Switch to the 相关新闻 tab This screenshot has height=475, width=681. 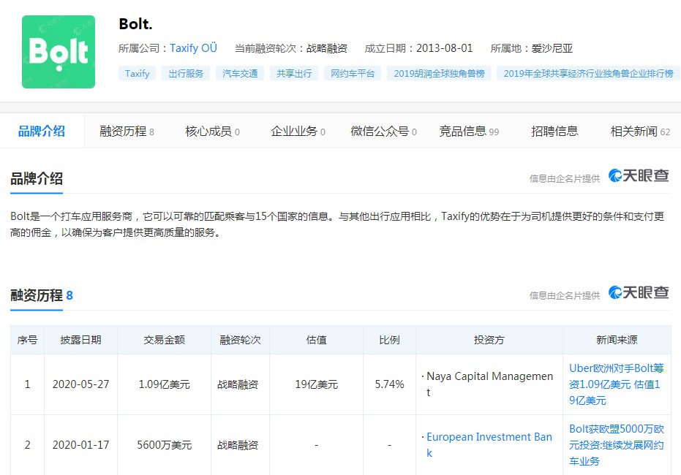(640, 131)
